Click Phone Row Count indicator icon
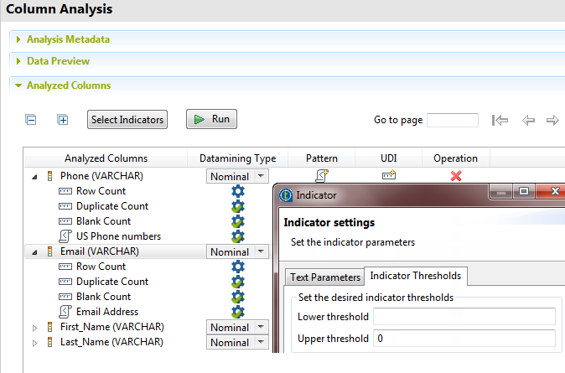This screenshot has height=373, width=565. [x=65, y=191]
